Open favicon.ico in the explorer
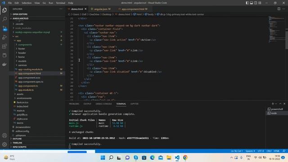 (x=37, y=102)
